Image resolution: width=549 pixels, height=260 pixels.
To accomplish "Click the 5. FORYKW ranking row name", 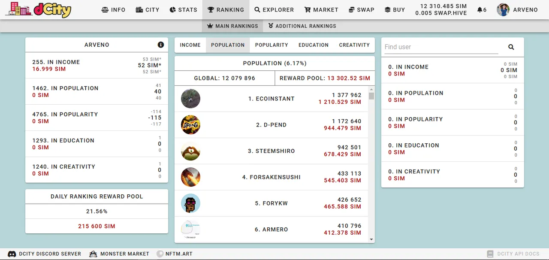I will [271, 203].
